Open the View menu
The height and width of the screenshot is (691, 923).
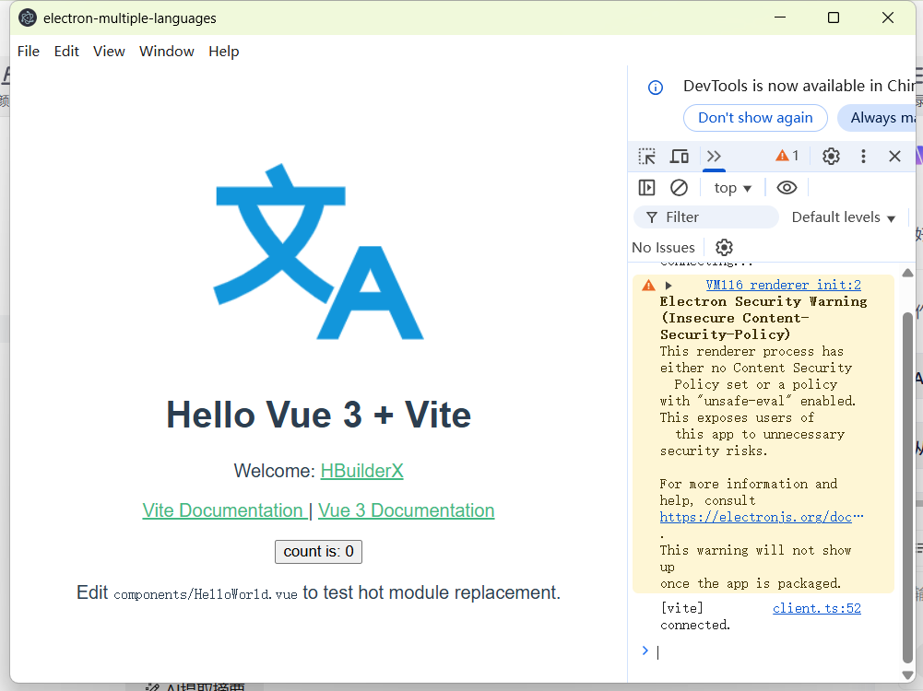[x=109, y=52]
